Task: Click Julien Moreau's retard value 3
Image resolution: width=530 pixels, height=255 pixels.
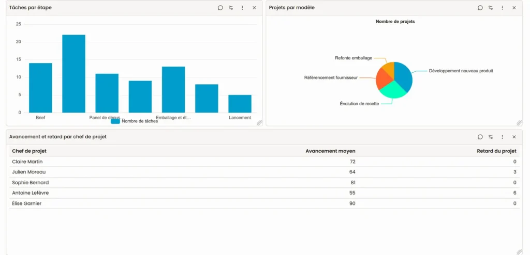Action: coord(515,172)
